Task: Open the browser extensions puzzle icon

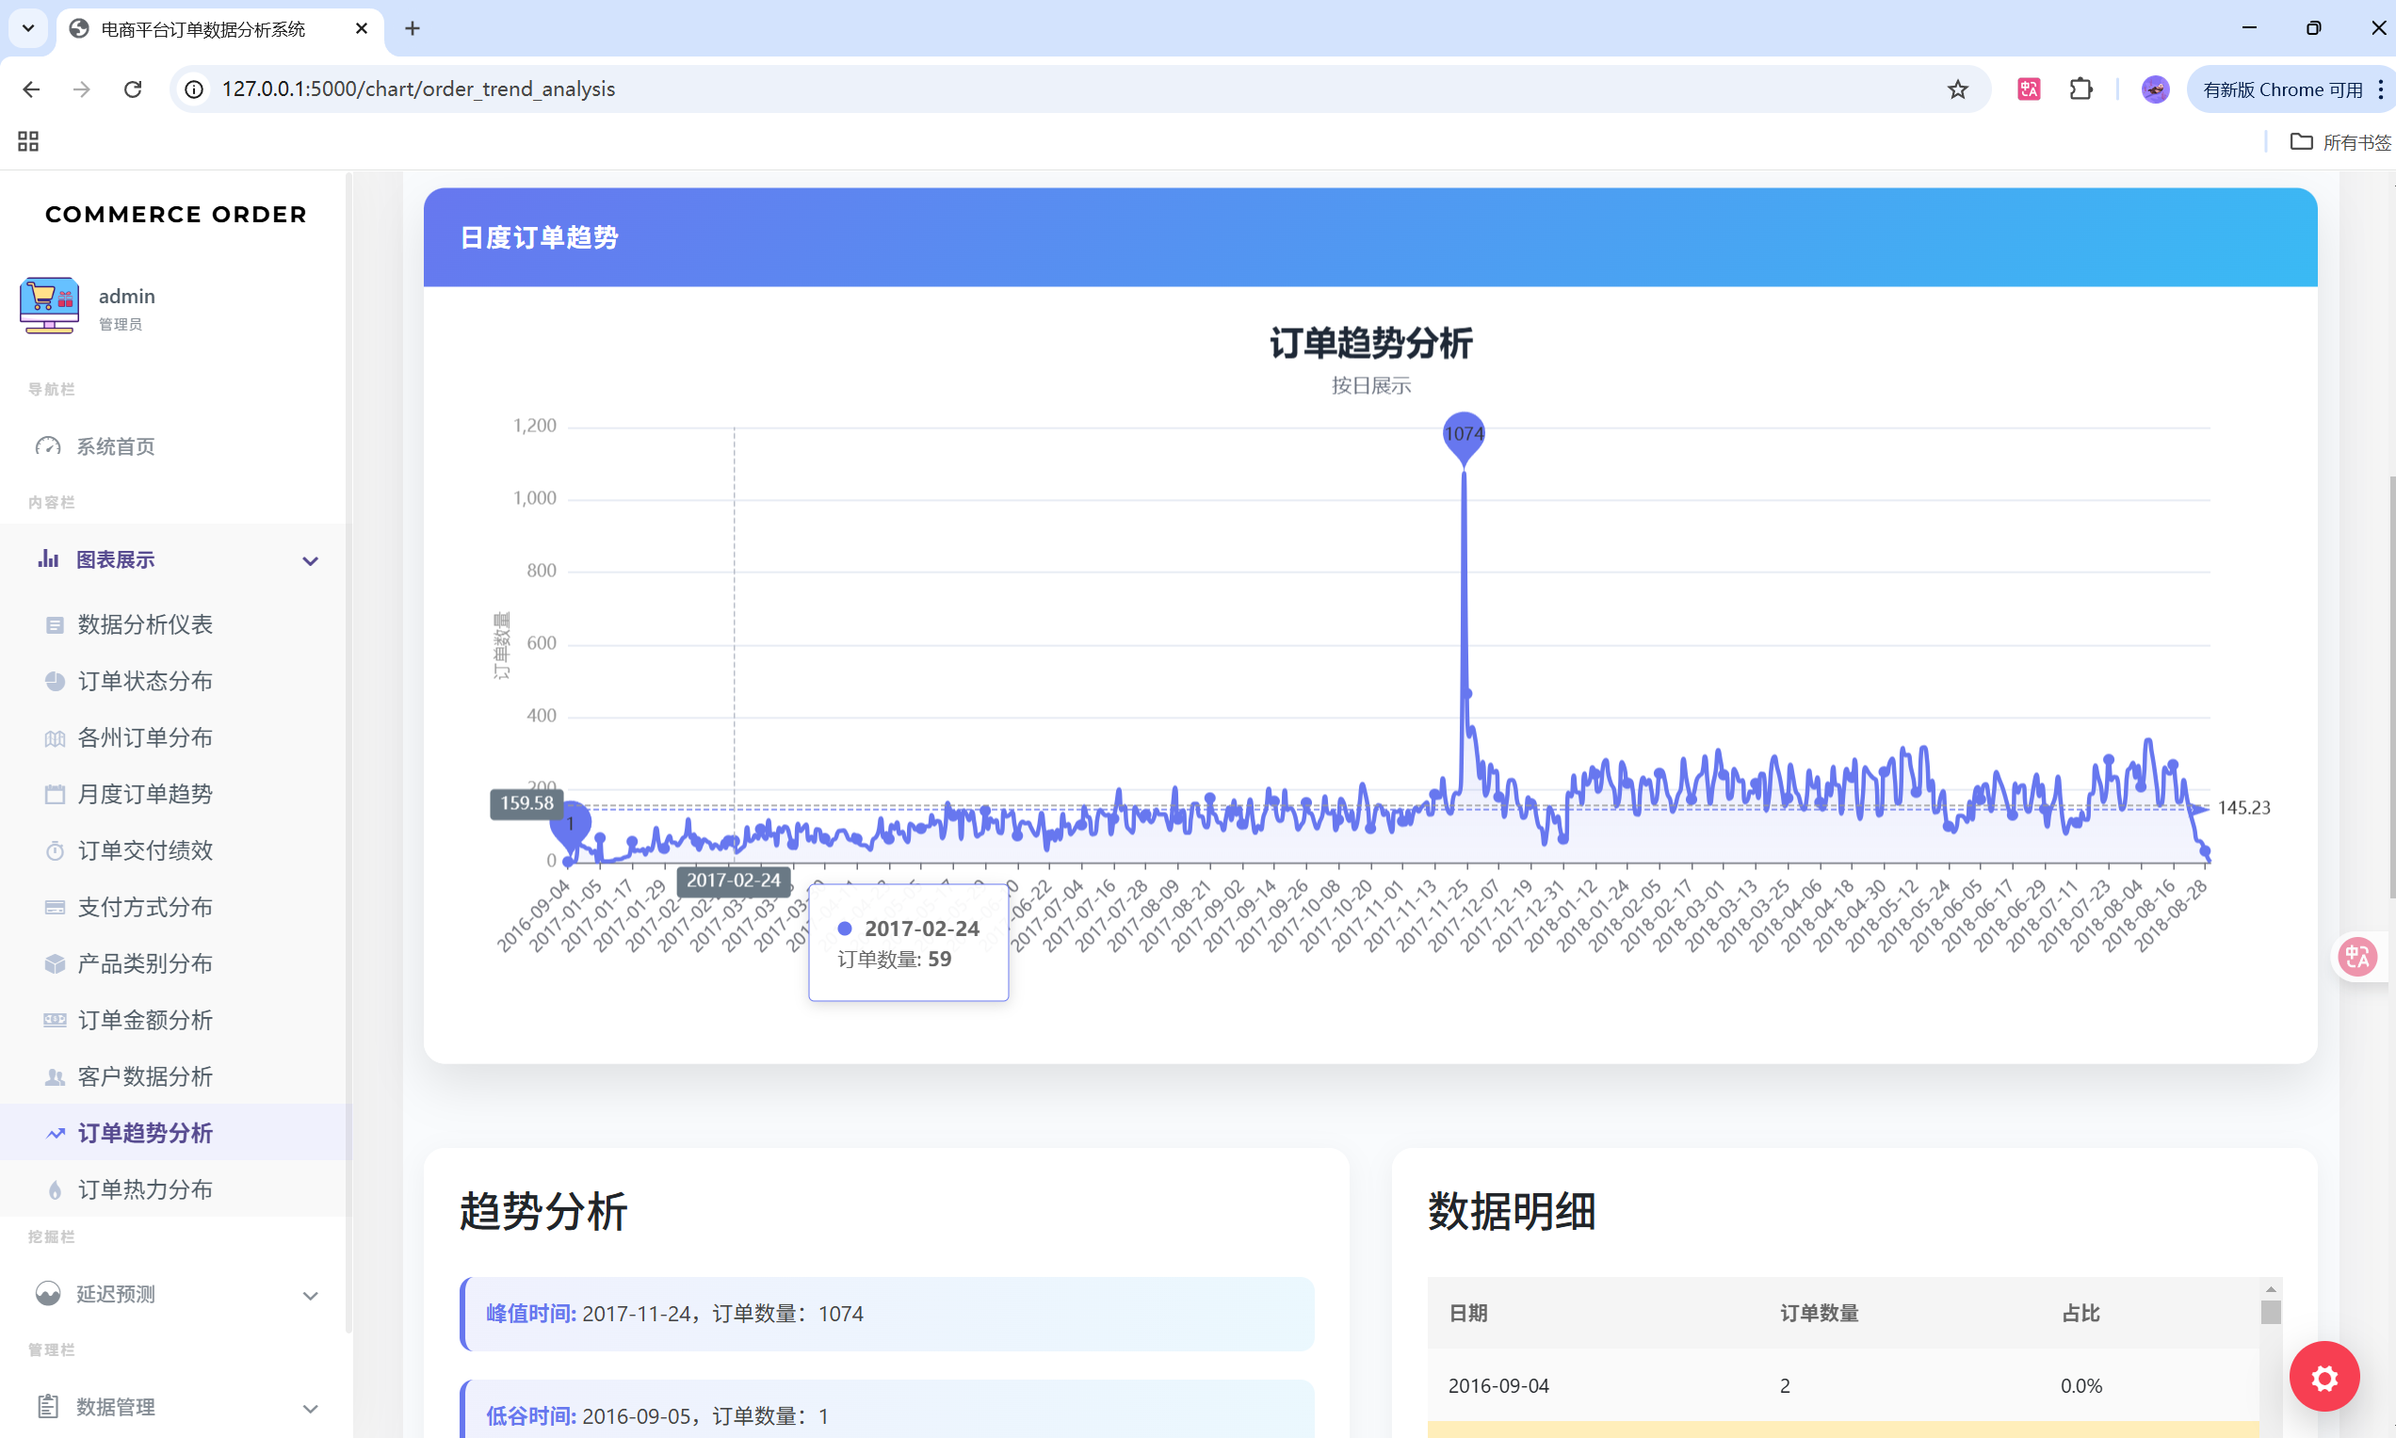Action: coord(2080,89)
